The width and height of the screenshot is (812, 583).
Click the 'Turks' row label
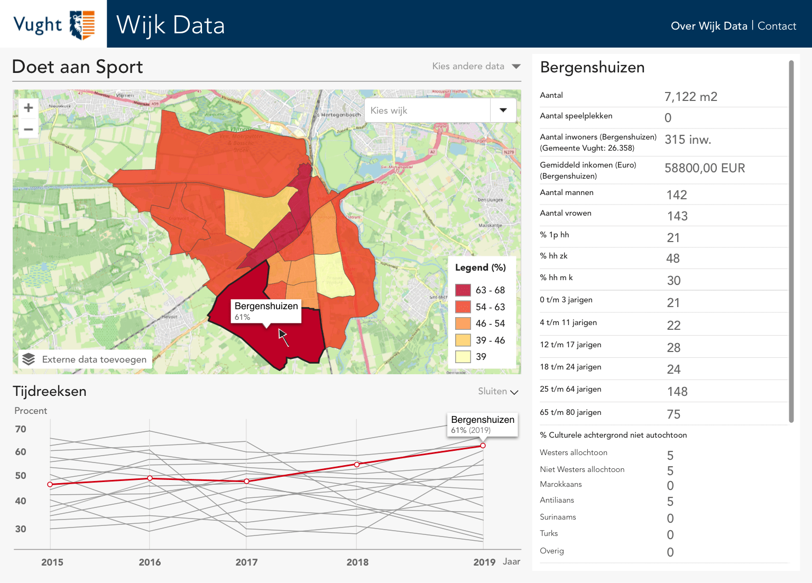click(549, 533)
